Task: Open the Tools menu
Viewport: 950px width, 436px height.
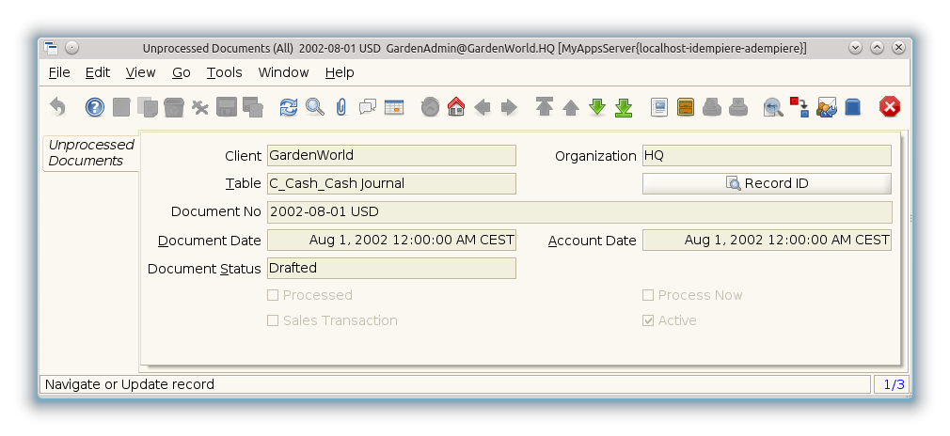Action: tap(224, 72)
